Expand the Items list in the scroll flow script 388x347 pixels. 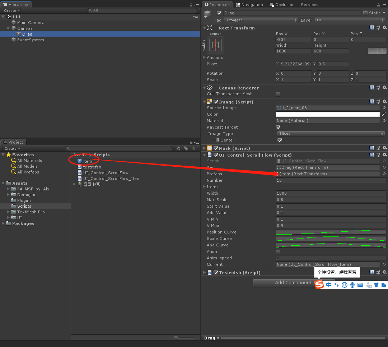pyautogui.click(x=205, y=187)
